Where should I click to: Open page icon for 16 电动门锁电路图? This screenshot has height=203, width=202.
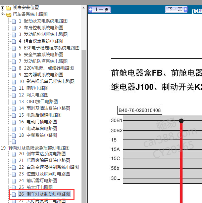[14, 122]
